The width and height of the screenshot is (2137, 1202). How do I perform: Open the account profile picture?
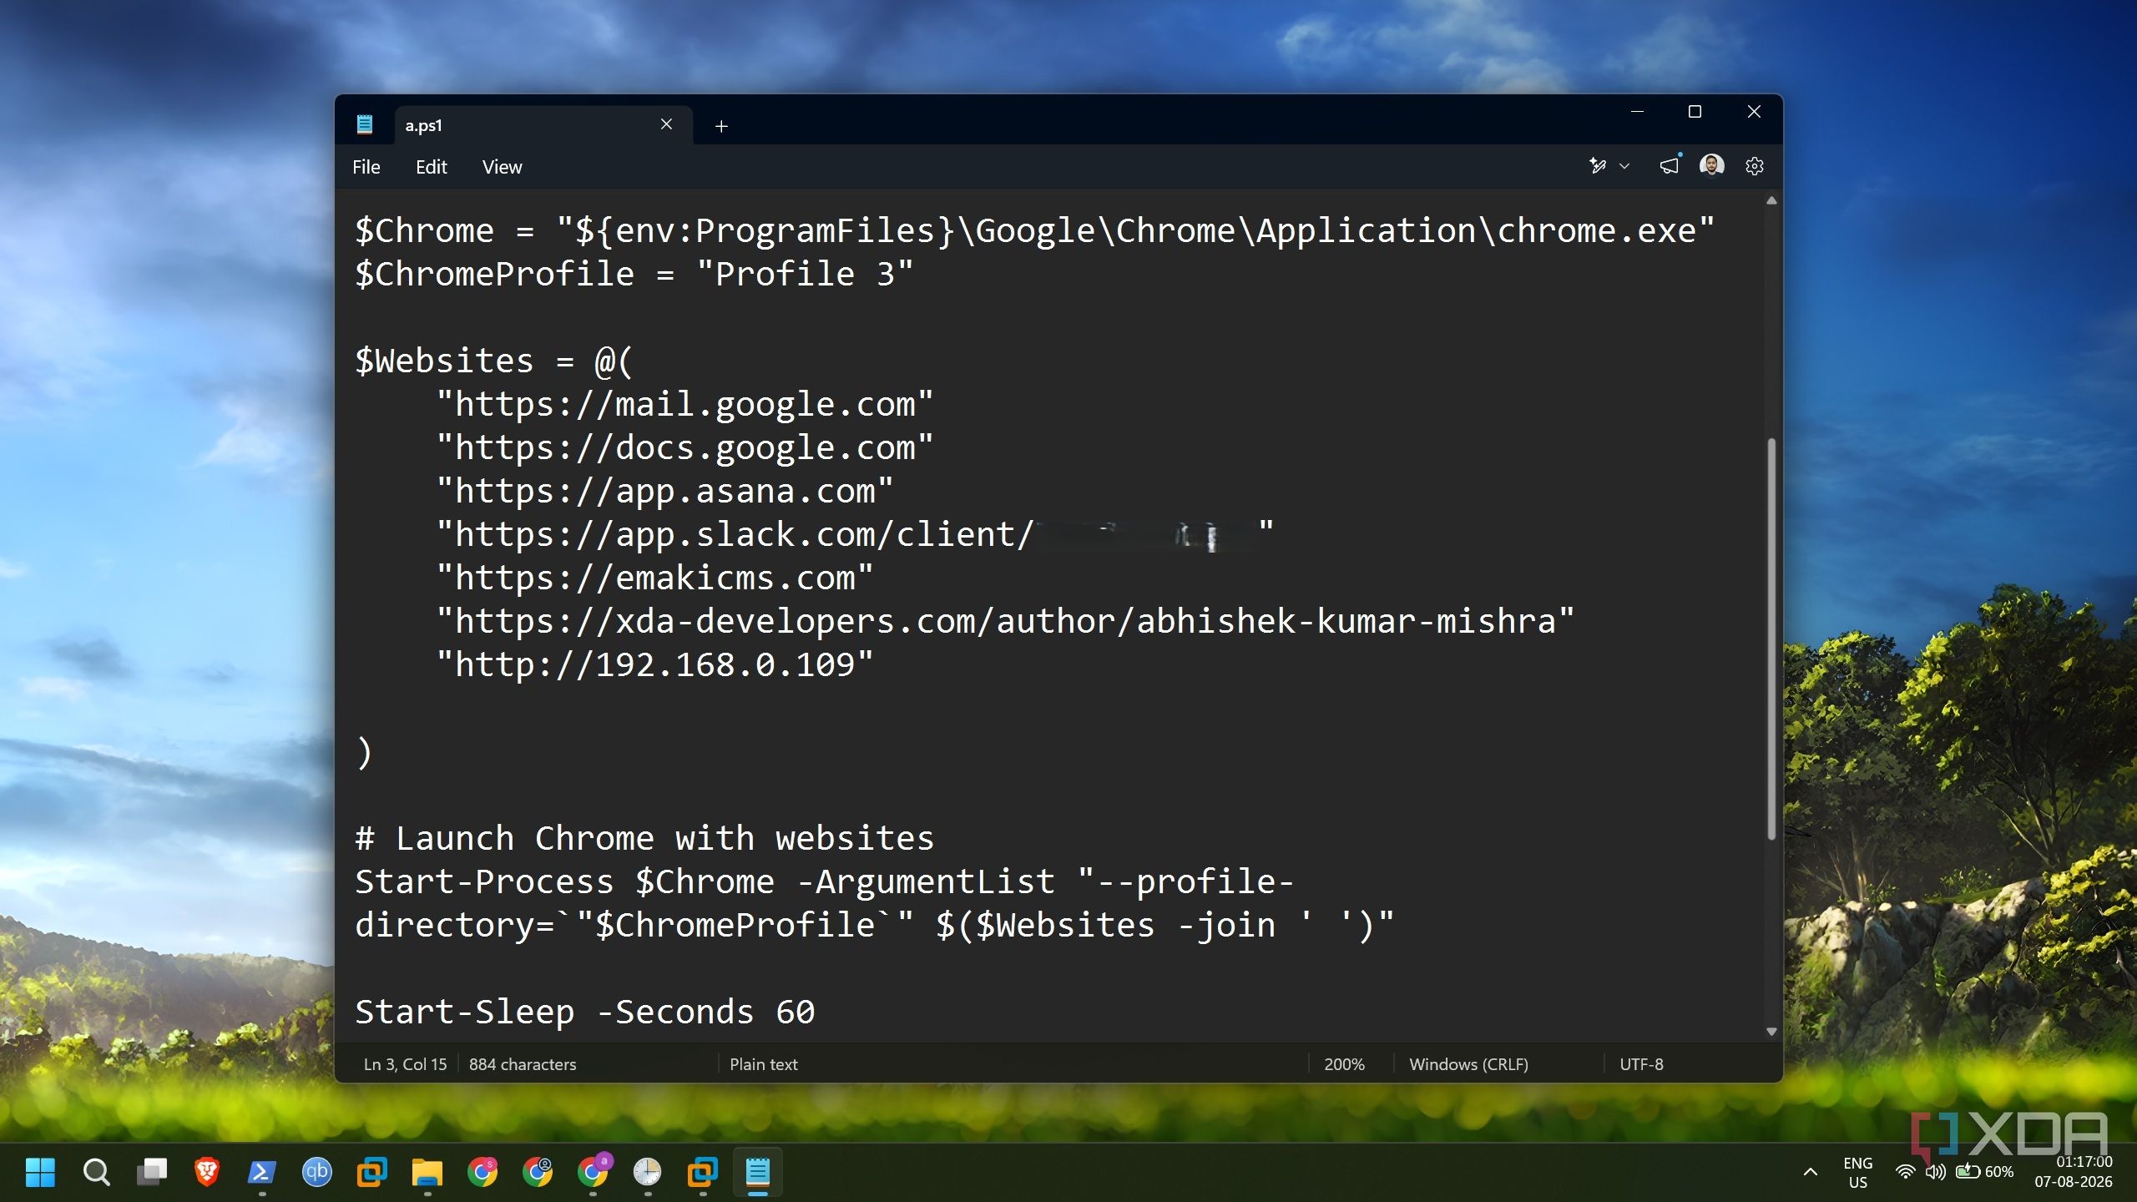click(1712, 165)
